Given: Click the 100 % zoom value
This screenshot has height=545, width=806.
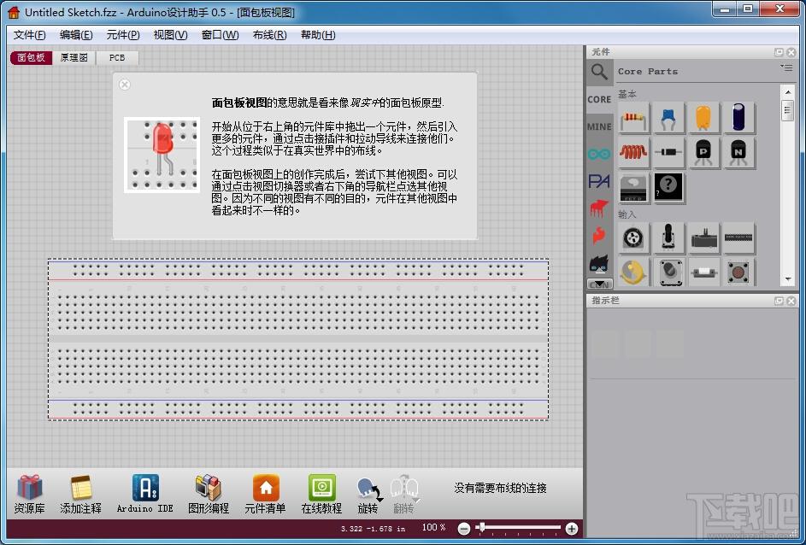Looking at the screenshot, I should click(x=433, y=528).
